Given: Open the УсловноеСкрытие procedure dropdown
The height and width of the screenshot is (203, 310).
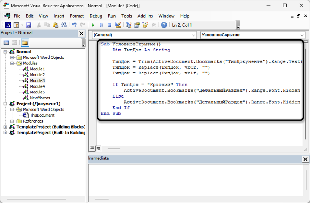Looking at the screenshot, I should click(x=253, y=35).
